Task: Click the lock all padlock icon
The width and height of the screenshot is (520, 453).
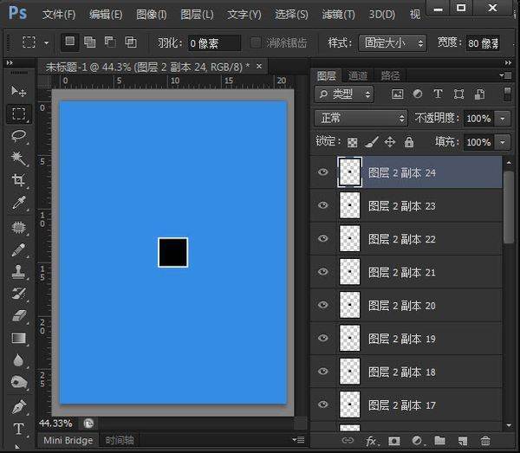Action: 409,142
